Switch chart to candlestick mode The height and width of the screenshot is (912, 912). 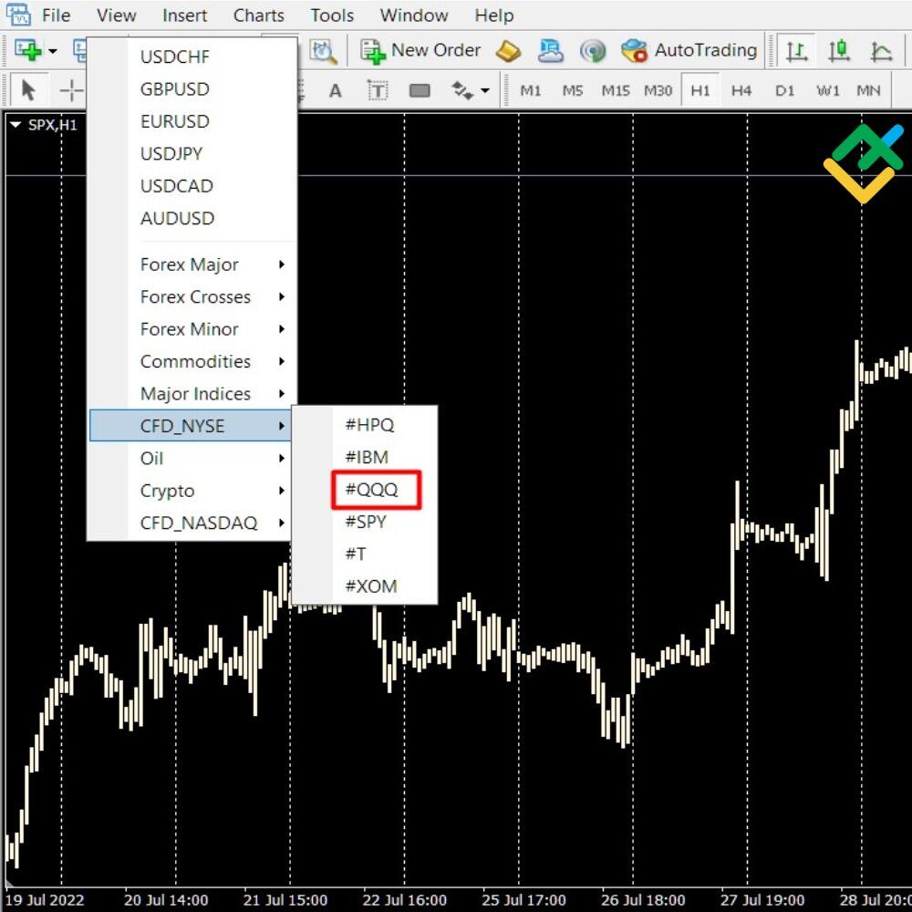coord(839,51)
